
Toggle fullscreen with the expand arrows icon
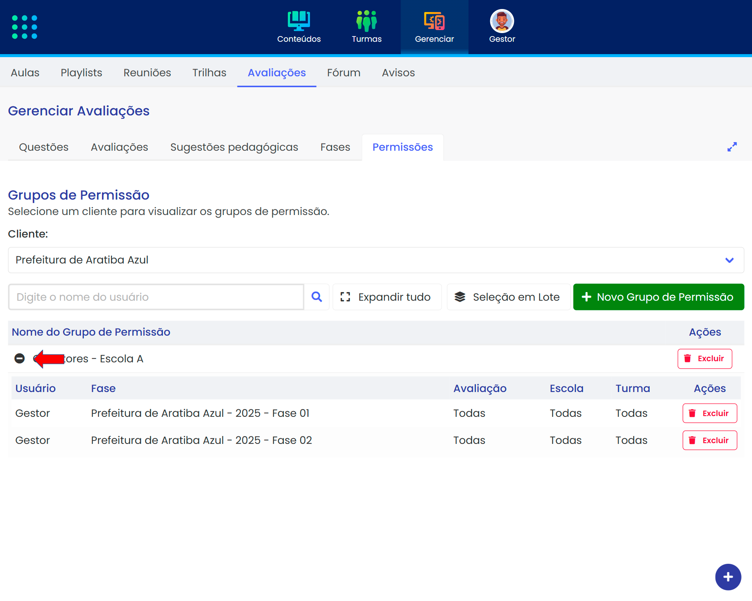pos(732,147)
